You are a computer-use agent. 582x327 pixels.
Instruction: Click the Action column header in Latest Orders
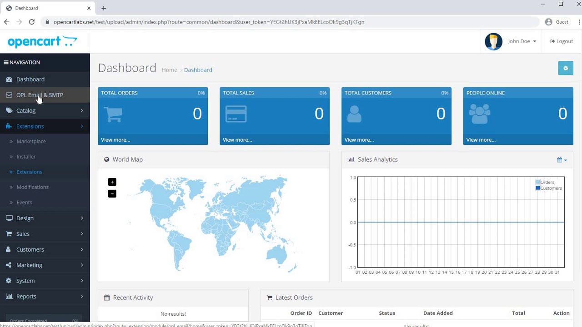click(x=561, y=313)
